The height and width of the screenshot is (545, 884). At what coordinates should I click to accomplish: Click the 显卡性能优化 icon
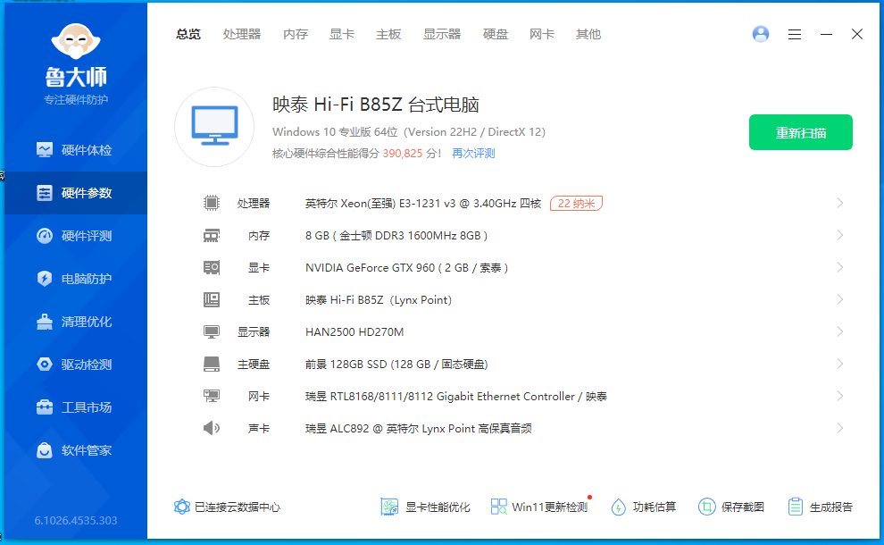tap(389, 507)
